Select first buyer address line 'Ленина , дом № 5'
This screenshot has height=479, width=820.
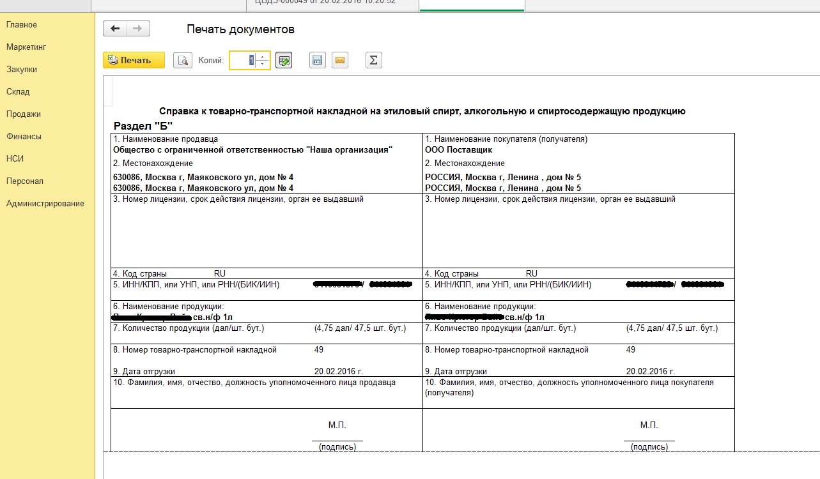click(502, 177)
